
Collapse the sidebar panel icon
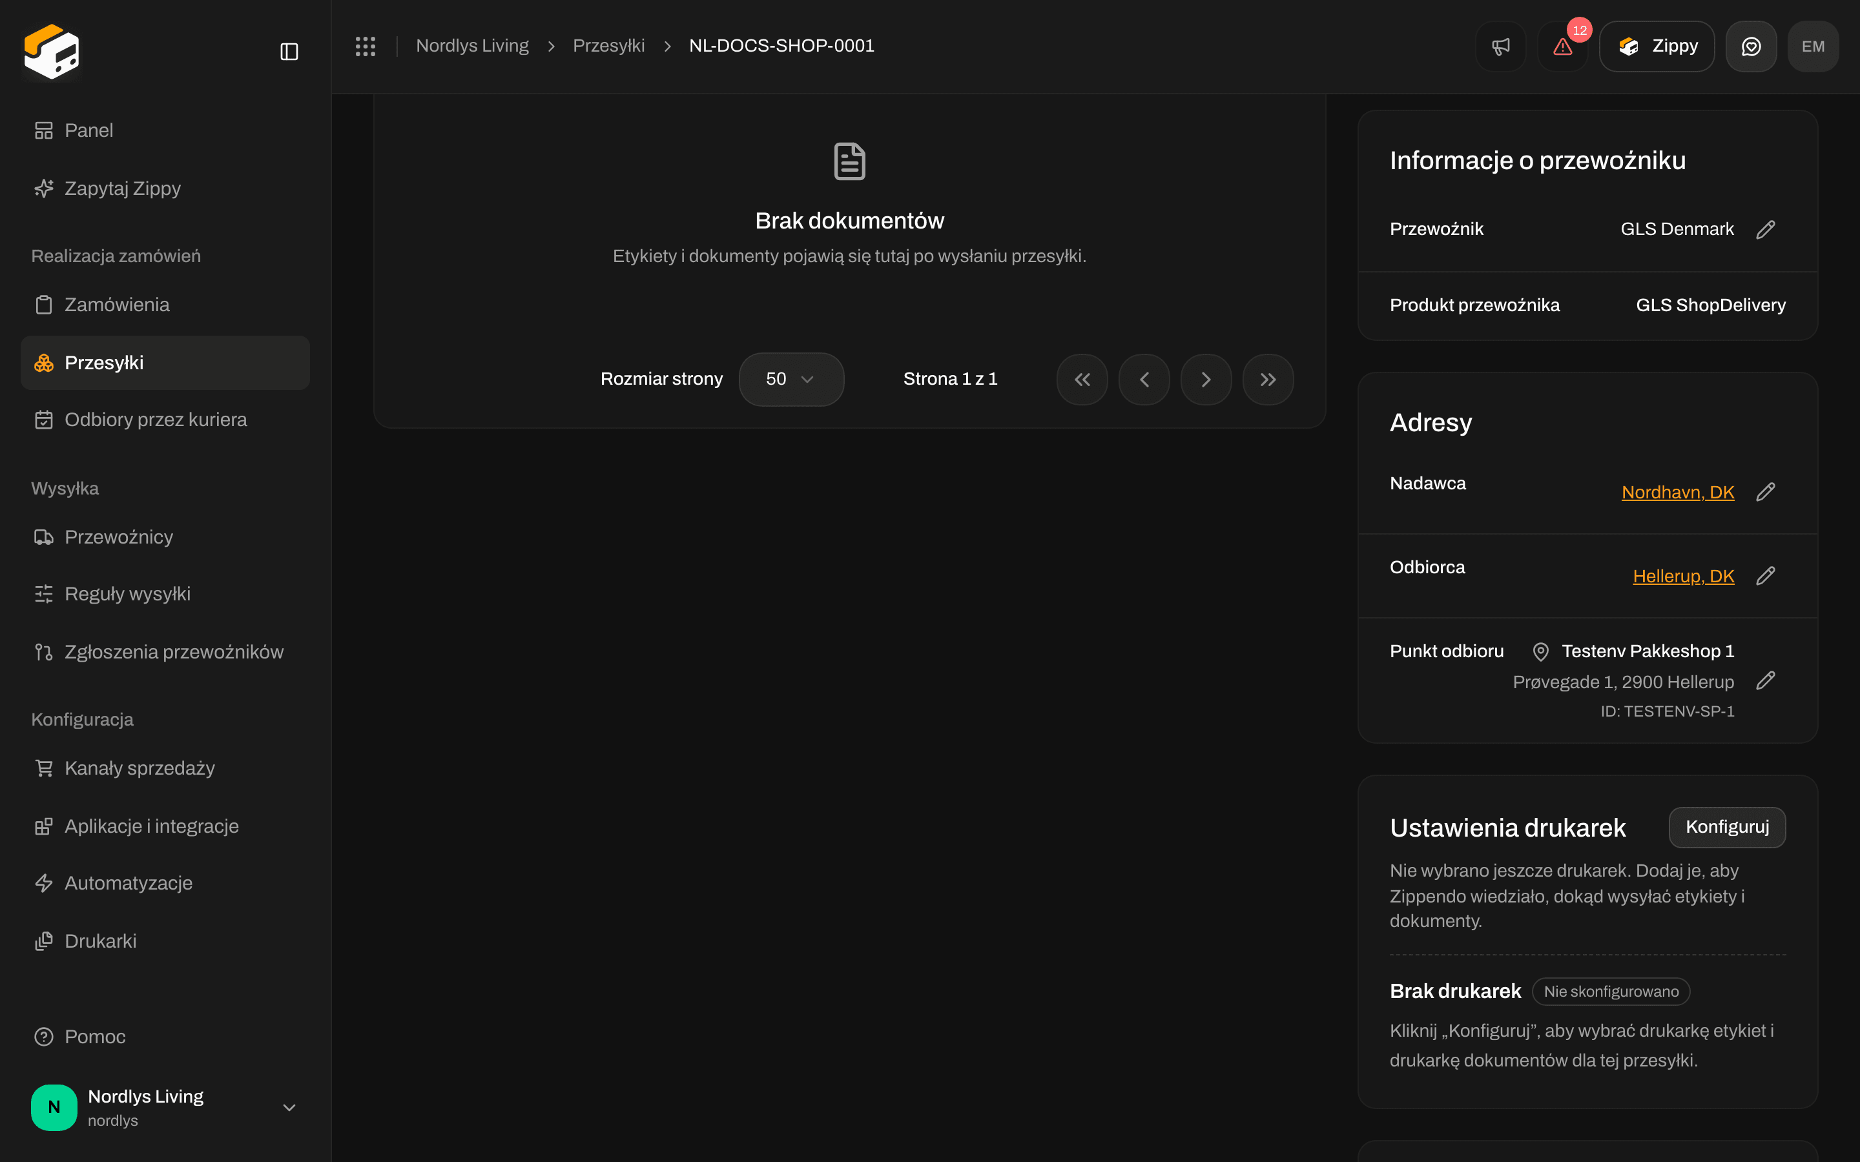click(x=289, y=52)
